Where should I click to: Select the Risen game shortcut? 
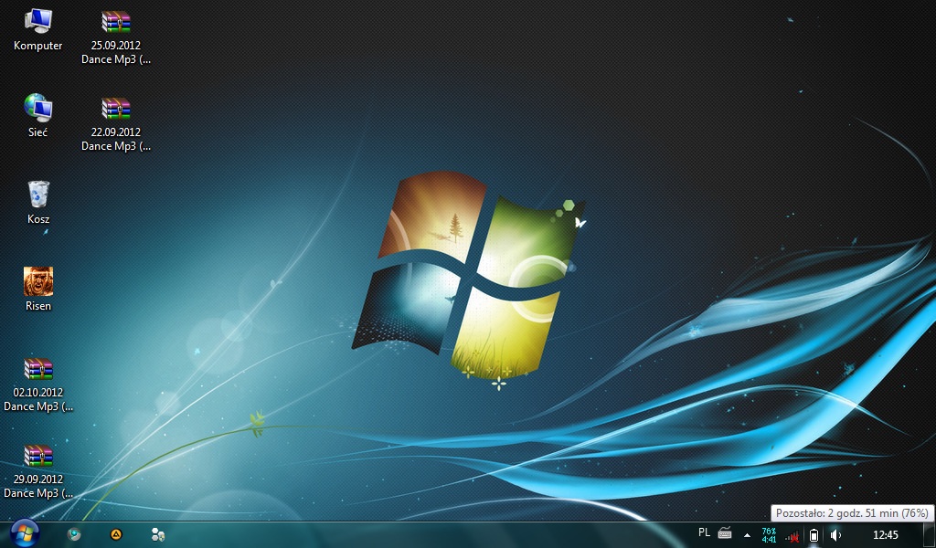coord(38,290)
